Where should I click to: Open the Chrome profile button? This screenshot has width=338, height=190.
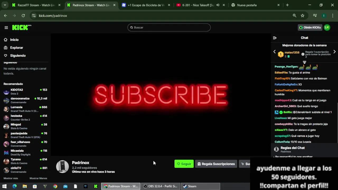coord(324,16)
